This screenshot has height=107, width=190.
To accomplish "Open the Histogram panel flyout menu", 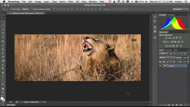I will 188,15.
